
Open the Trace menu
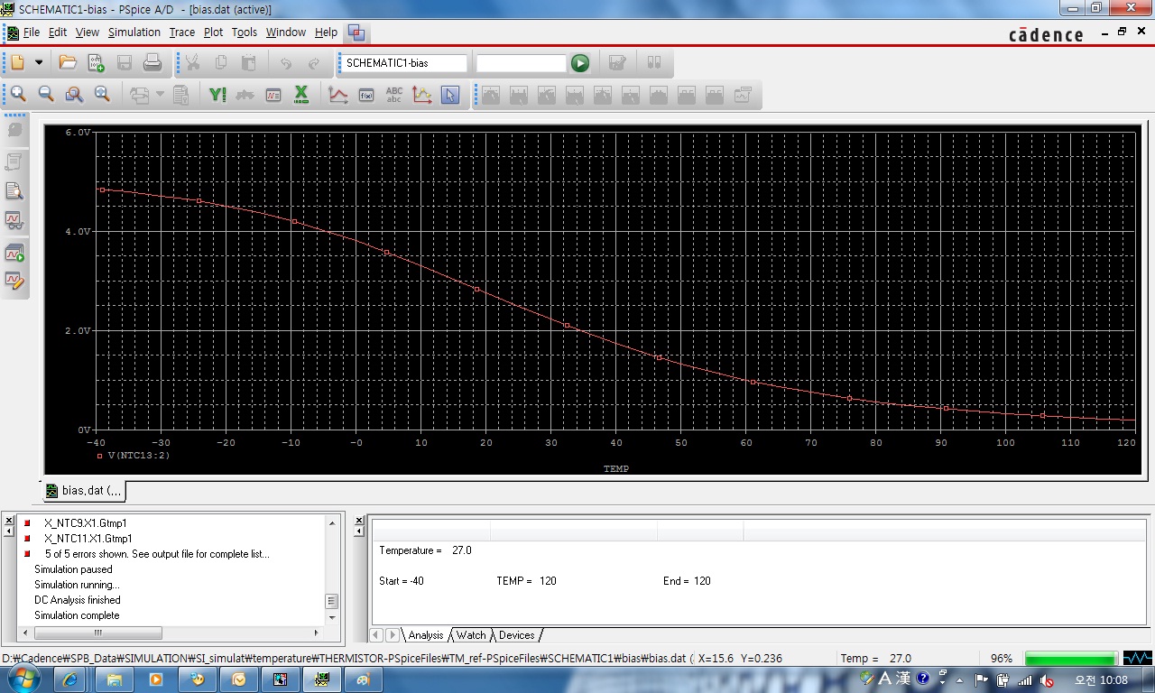182,32
